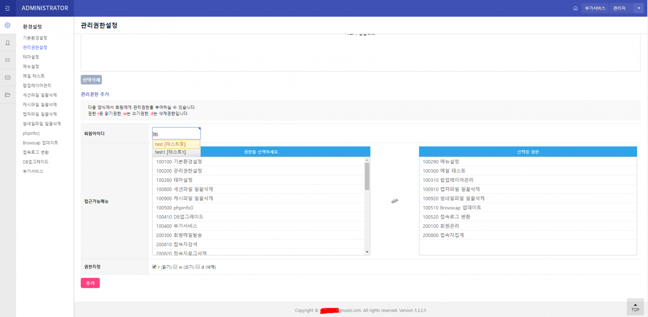Enable the w (쓰기) write permission checkbox
This screenshot has height=317, width=648.
175,267
